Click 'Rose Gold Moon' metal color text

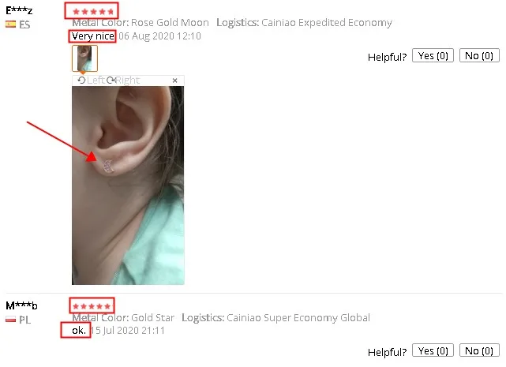pos(170,23)
